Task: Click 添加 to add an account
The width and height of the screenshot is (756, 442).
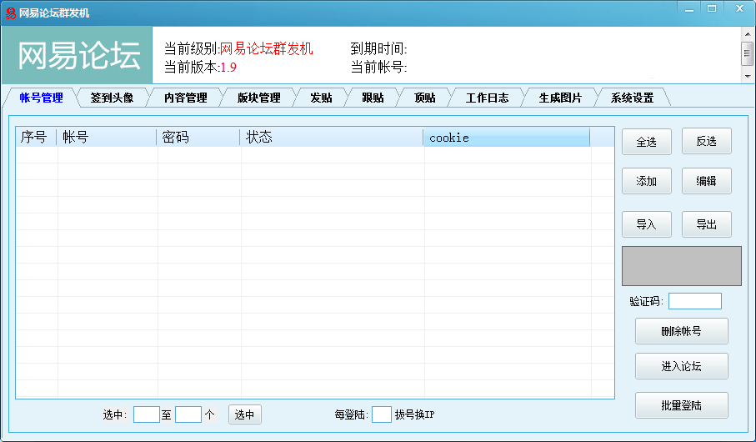Action: point(647,181)
